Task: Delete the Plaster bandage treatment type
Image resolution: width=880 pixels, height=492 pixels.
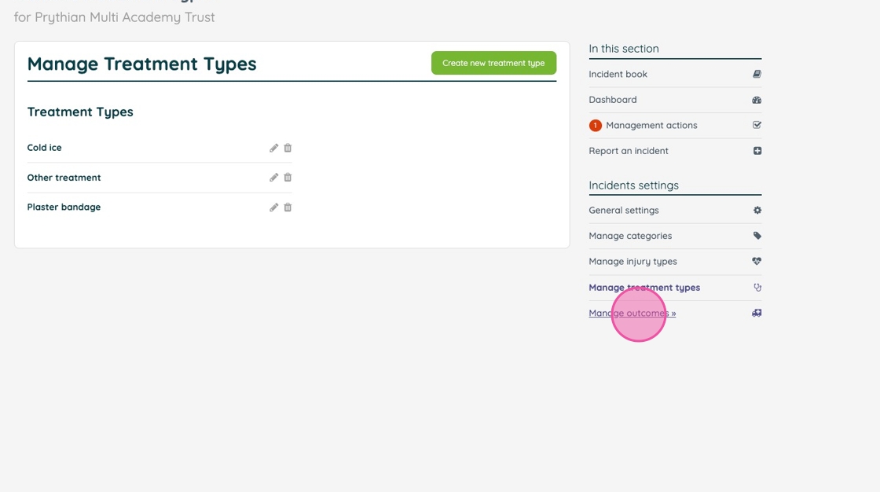Action: [288, 207]
